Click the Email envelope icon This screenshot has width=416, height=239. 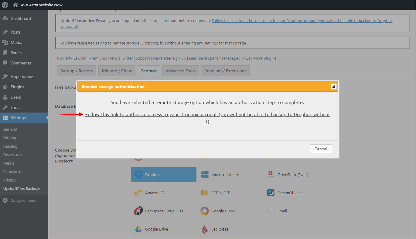pos(271,211)
